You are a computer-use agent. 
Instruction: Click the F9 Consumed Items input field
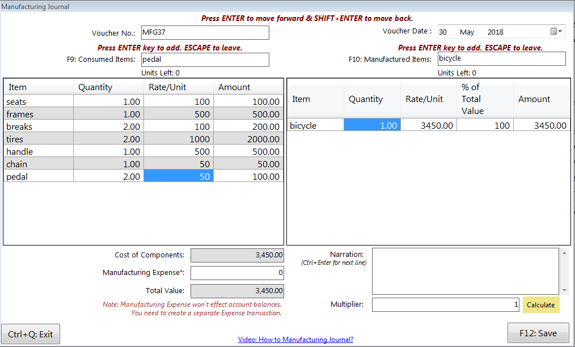205,60
